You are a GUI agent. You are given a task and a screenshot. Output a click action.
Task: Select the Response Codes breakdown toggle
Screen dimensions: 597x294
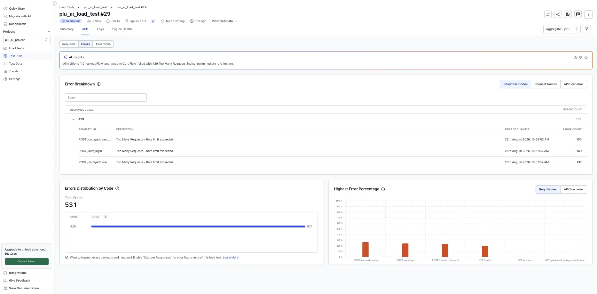tap(515, 84)
